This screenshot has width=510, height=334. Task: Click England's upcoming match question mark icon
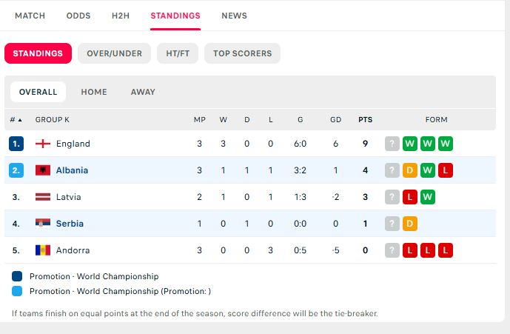click(x=392, y=144)
